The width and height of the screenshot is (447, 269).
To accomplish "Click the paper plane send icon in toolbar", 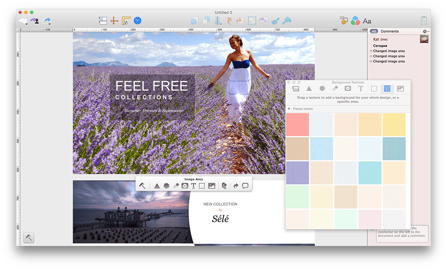I will tap(23, 21).
